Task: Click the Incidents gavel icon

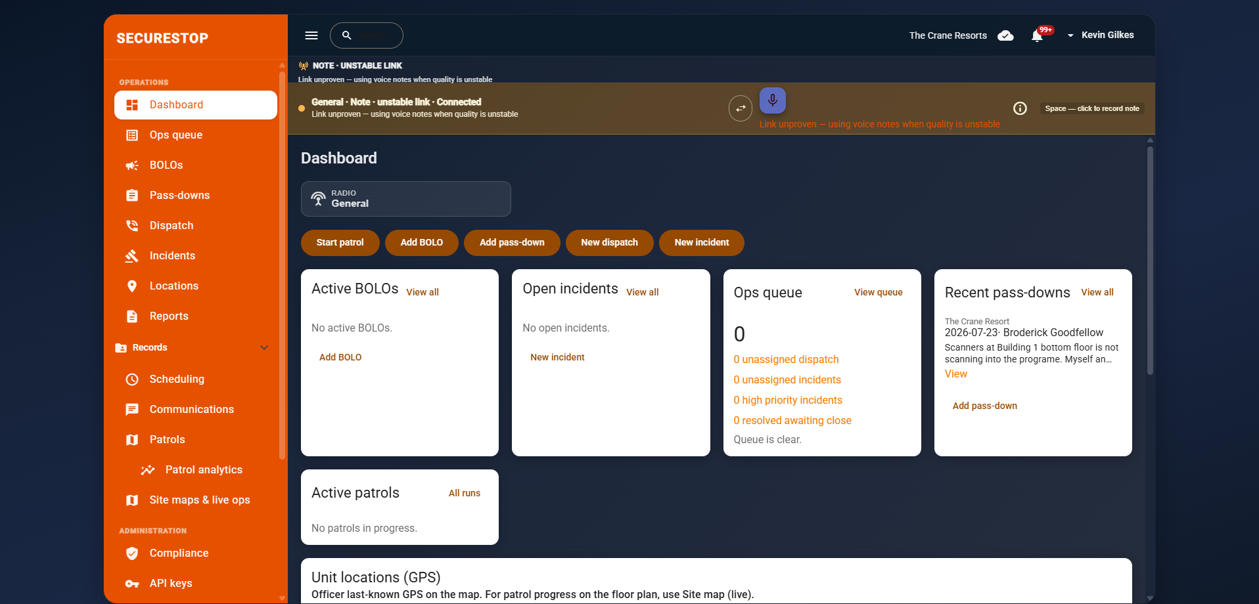Action: click(132, 256)
